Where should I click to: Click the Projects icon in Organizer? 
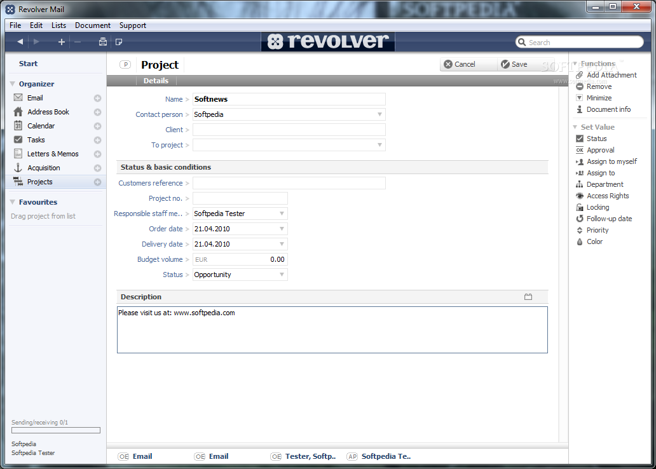18,182
